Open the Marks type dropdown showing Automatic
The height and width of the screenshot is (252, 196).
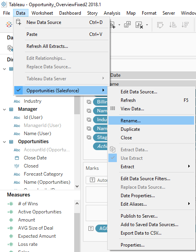96,180
